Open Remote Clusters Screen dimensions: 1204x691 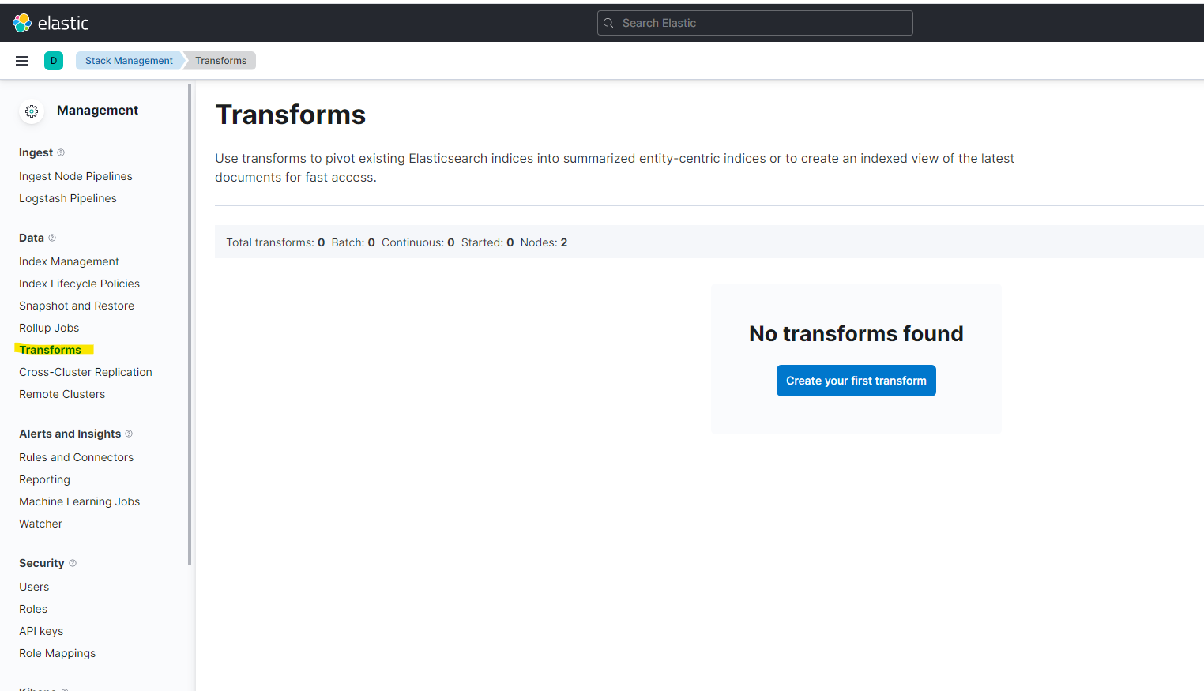(x=62, y=394)
